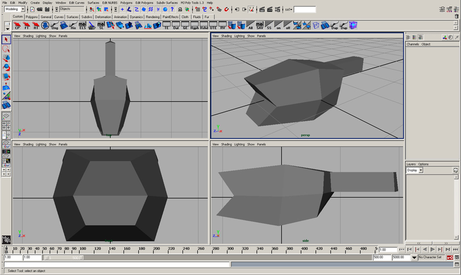
Task: Toggle the red auto keyframe button
Action: [450, 257]
